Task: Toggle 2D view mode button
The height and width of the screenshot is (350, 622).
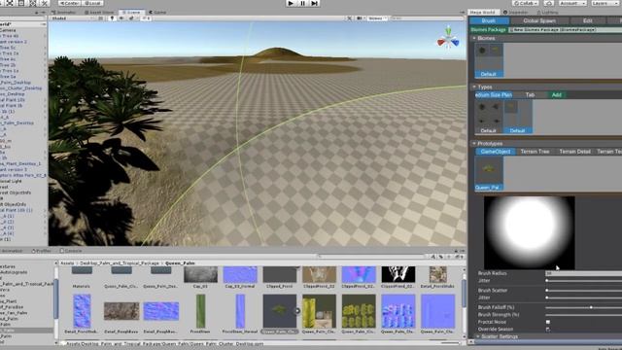Action: coord(101,18)
